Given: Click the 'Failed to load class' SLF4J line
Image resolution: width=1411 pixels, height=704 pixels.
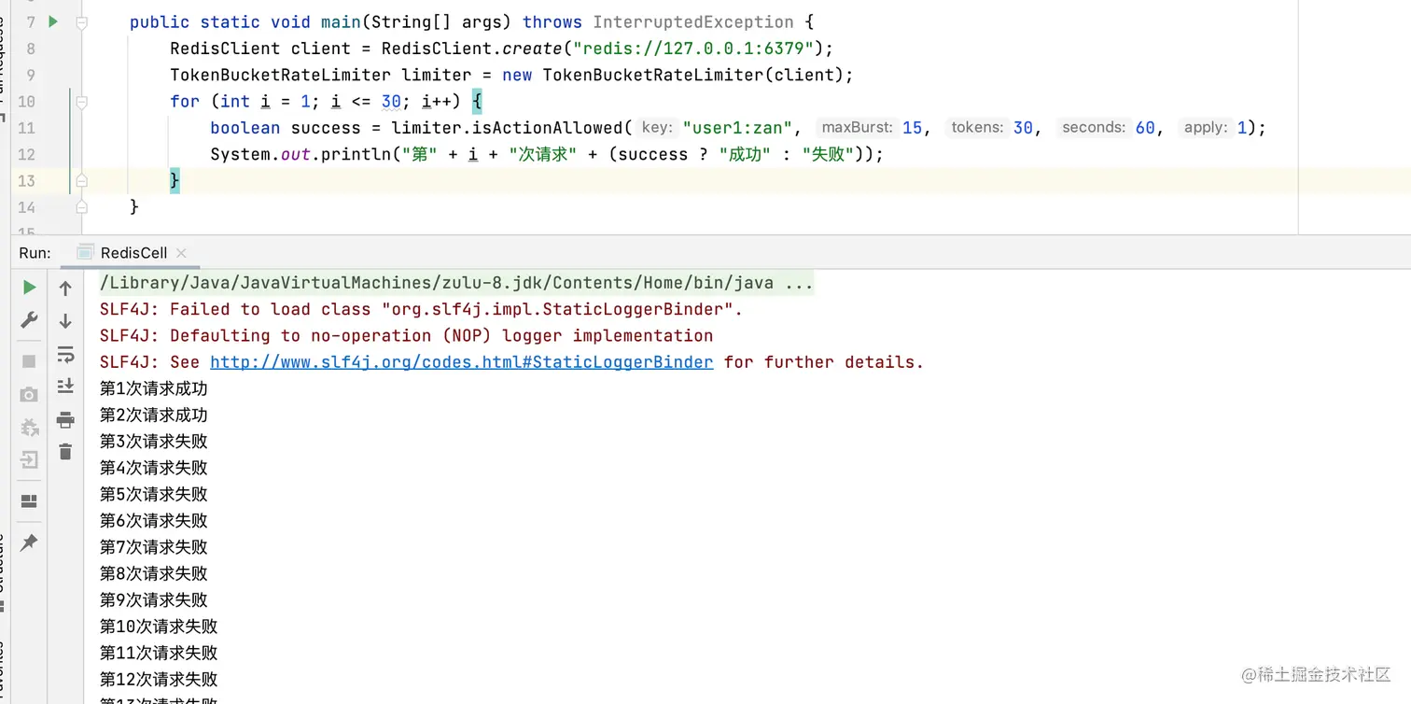Looking at the screenshot, I should pos(421,309).
